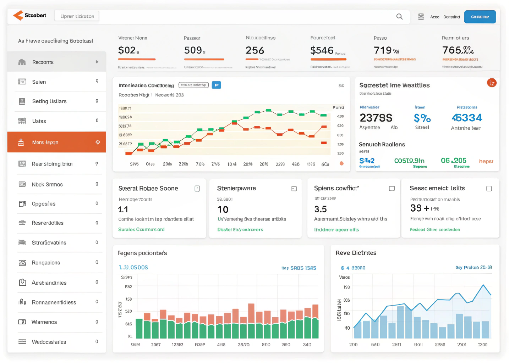Open the Surales Ccumus ord link
Screen dimensions: 509x363
click(x=141, y=229)
